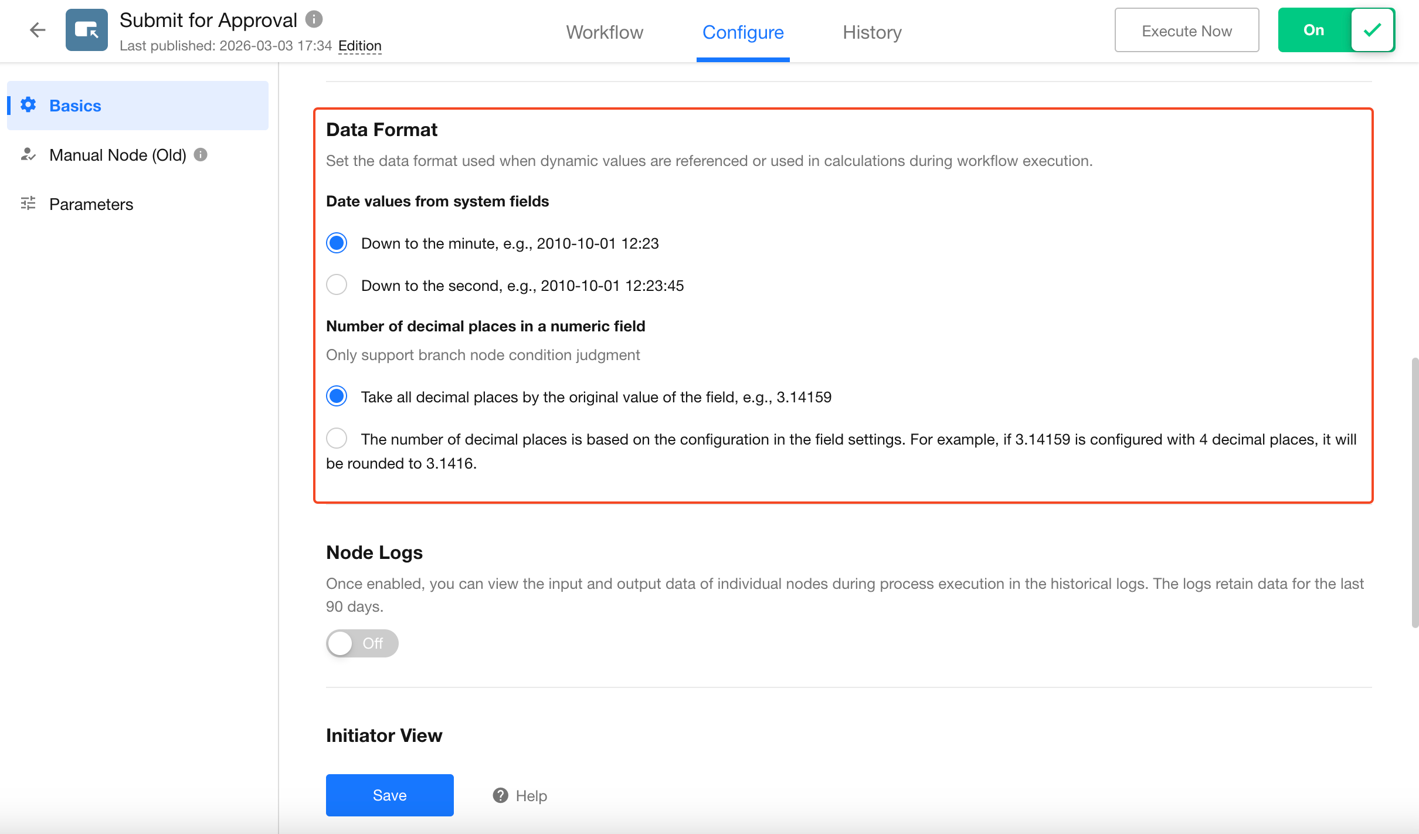Click info icon next to Manual Node (Old)
This screenshot has height=834, width=1419.
(x=201, y=155)
